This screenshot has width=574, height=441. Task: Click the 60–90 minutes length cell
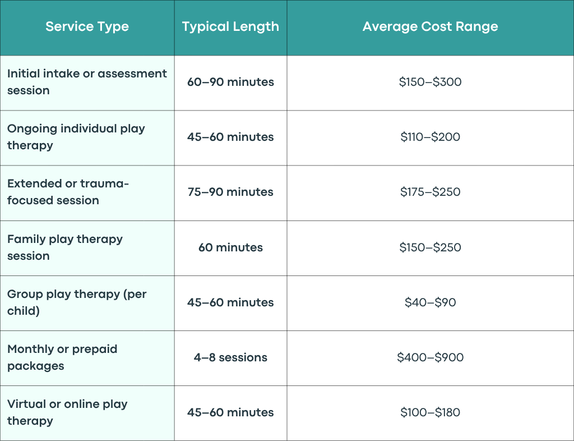tap(230, 83)
